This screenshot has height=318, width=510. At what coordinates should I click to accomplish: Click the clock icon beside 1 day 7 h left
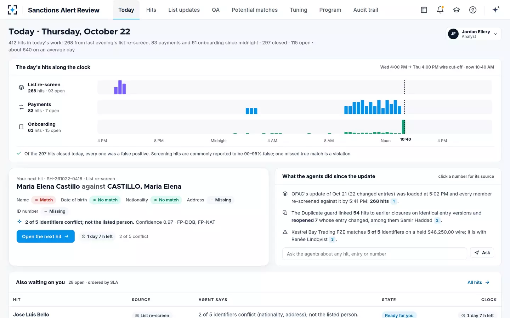click(x=84, y=236)
